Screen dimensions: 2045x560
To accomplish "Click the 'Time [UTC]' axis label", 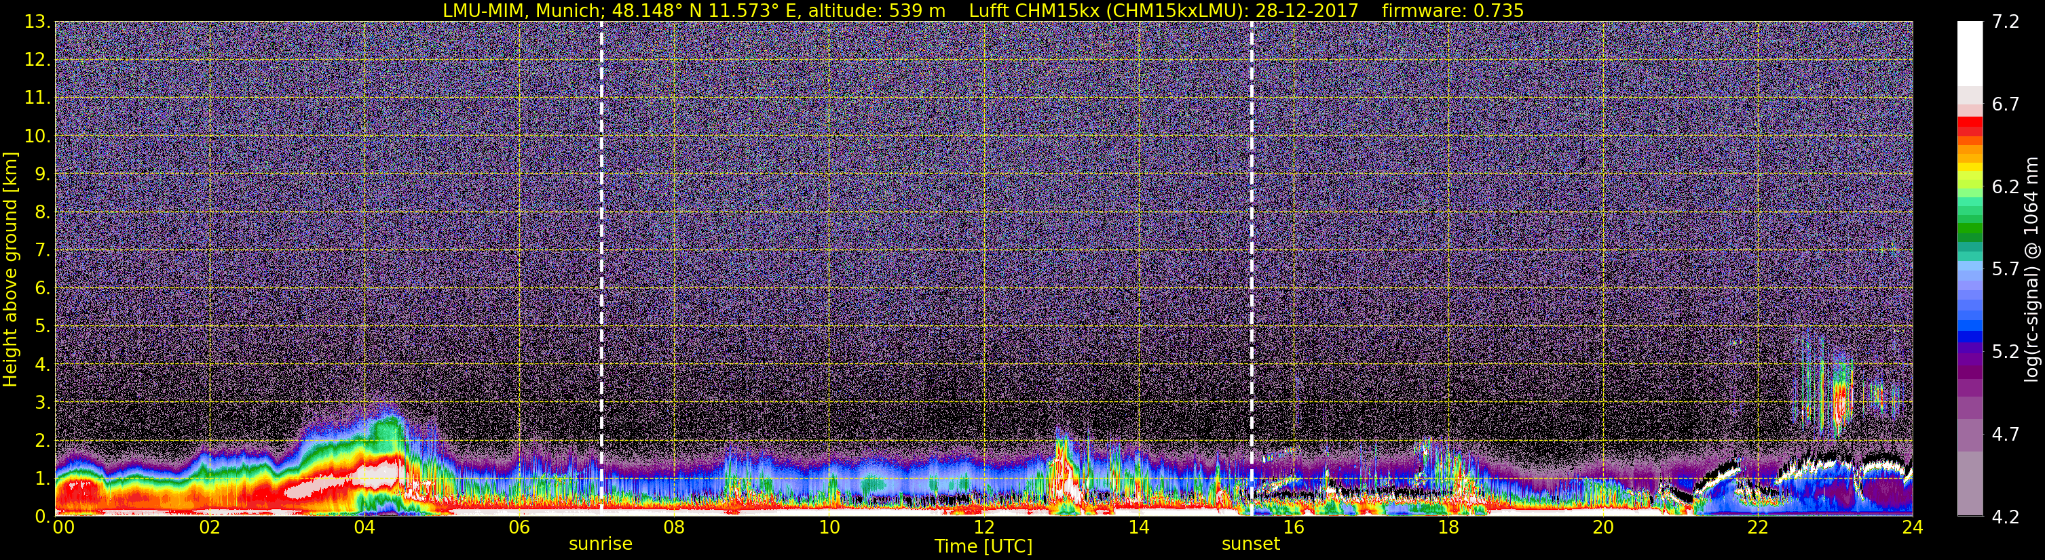I will (983, 546).
